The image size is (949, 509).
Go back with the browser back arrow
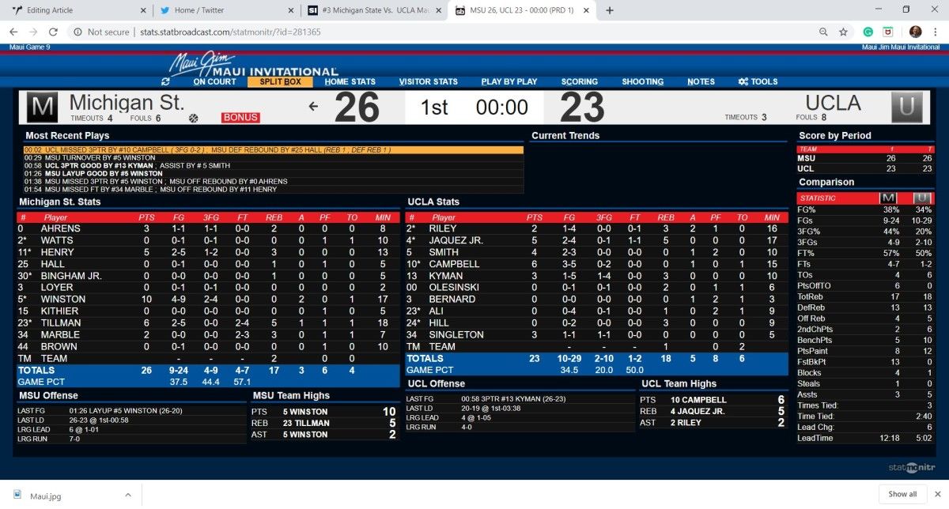click(13, 32)
